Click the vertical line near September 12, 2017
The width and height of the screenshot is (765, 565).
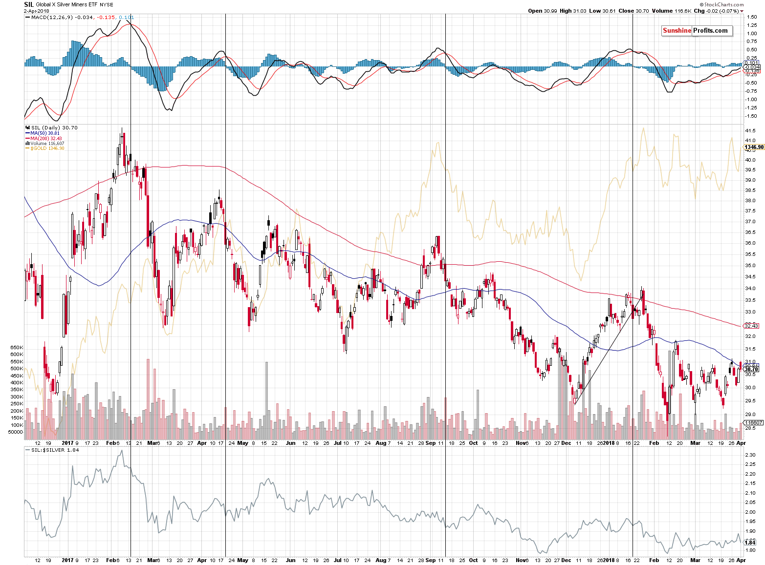tap(446, 286)
